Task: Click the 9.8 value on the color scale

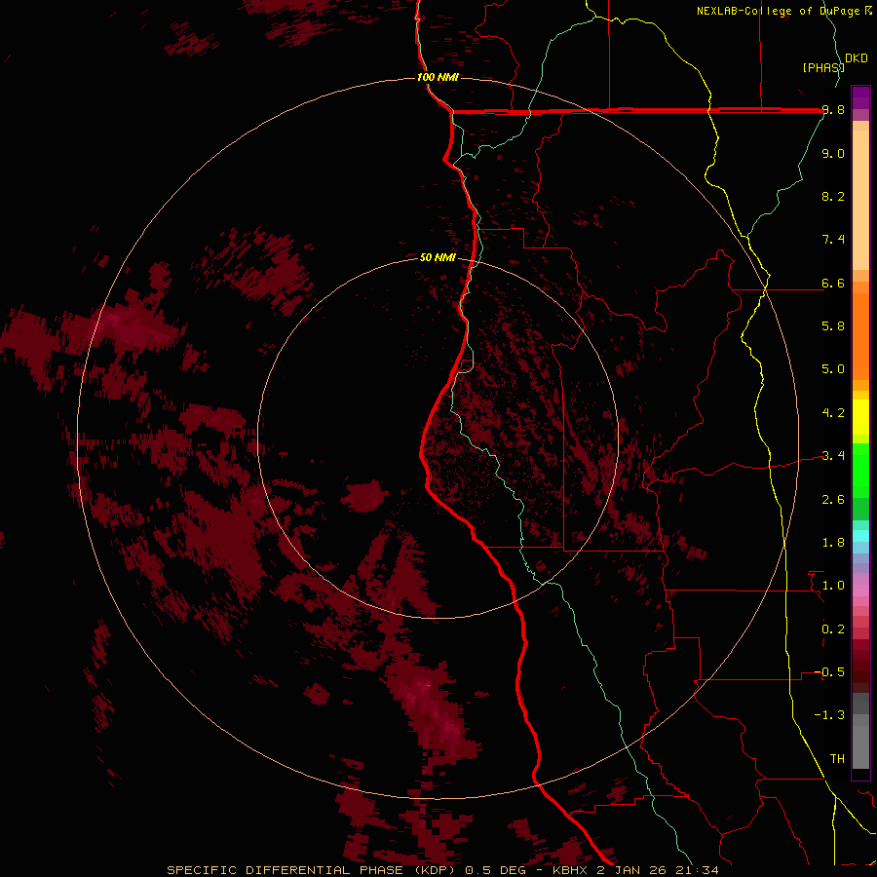Action: [833, 109]
